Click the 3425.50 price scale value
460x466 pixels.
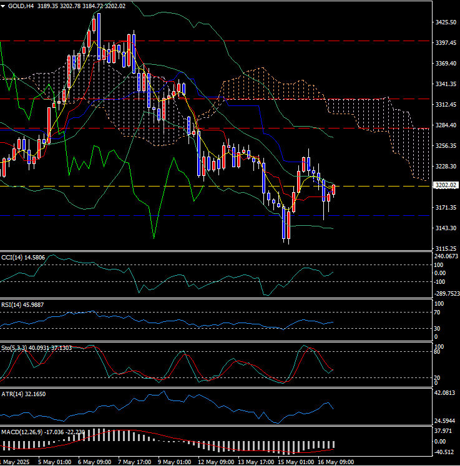click(446, 22)
